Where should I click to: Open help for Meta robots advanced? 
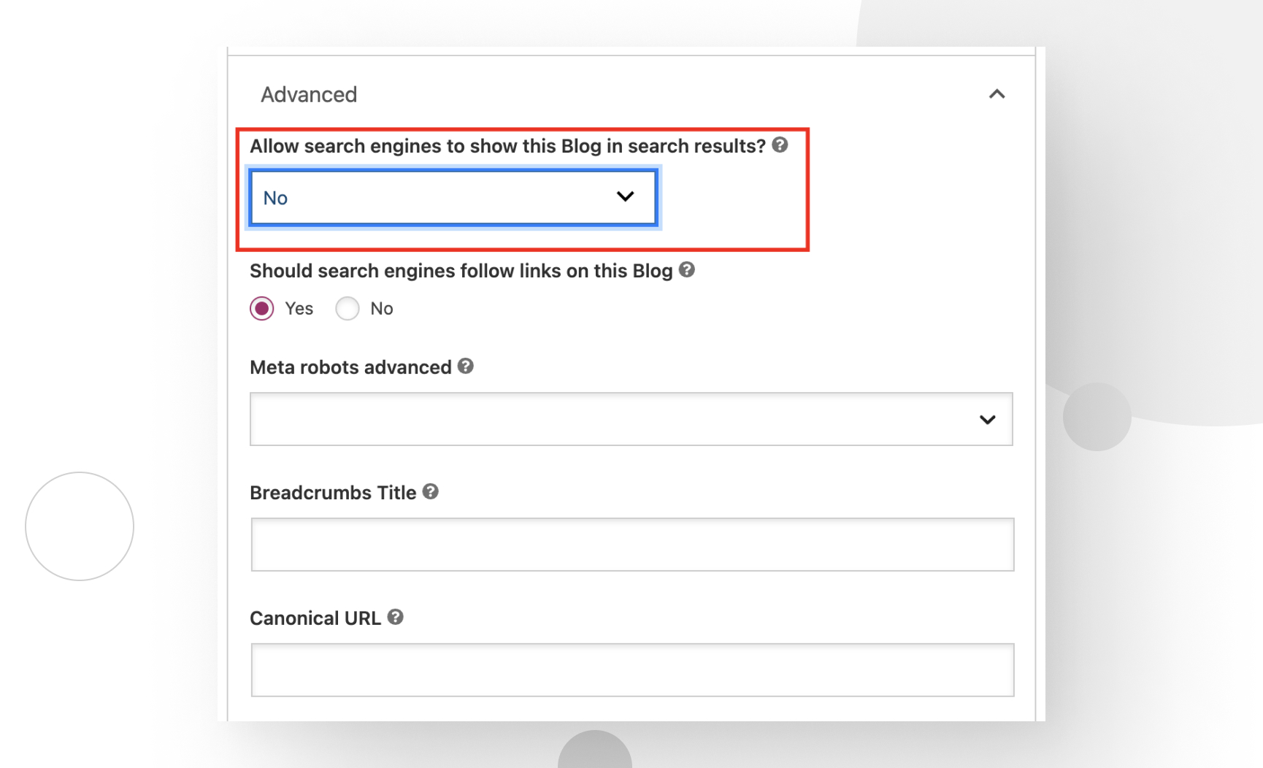466,367
